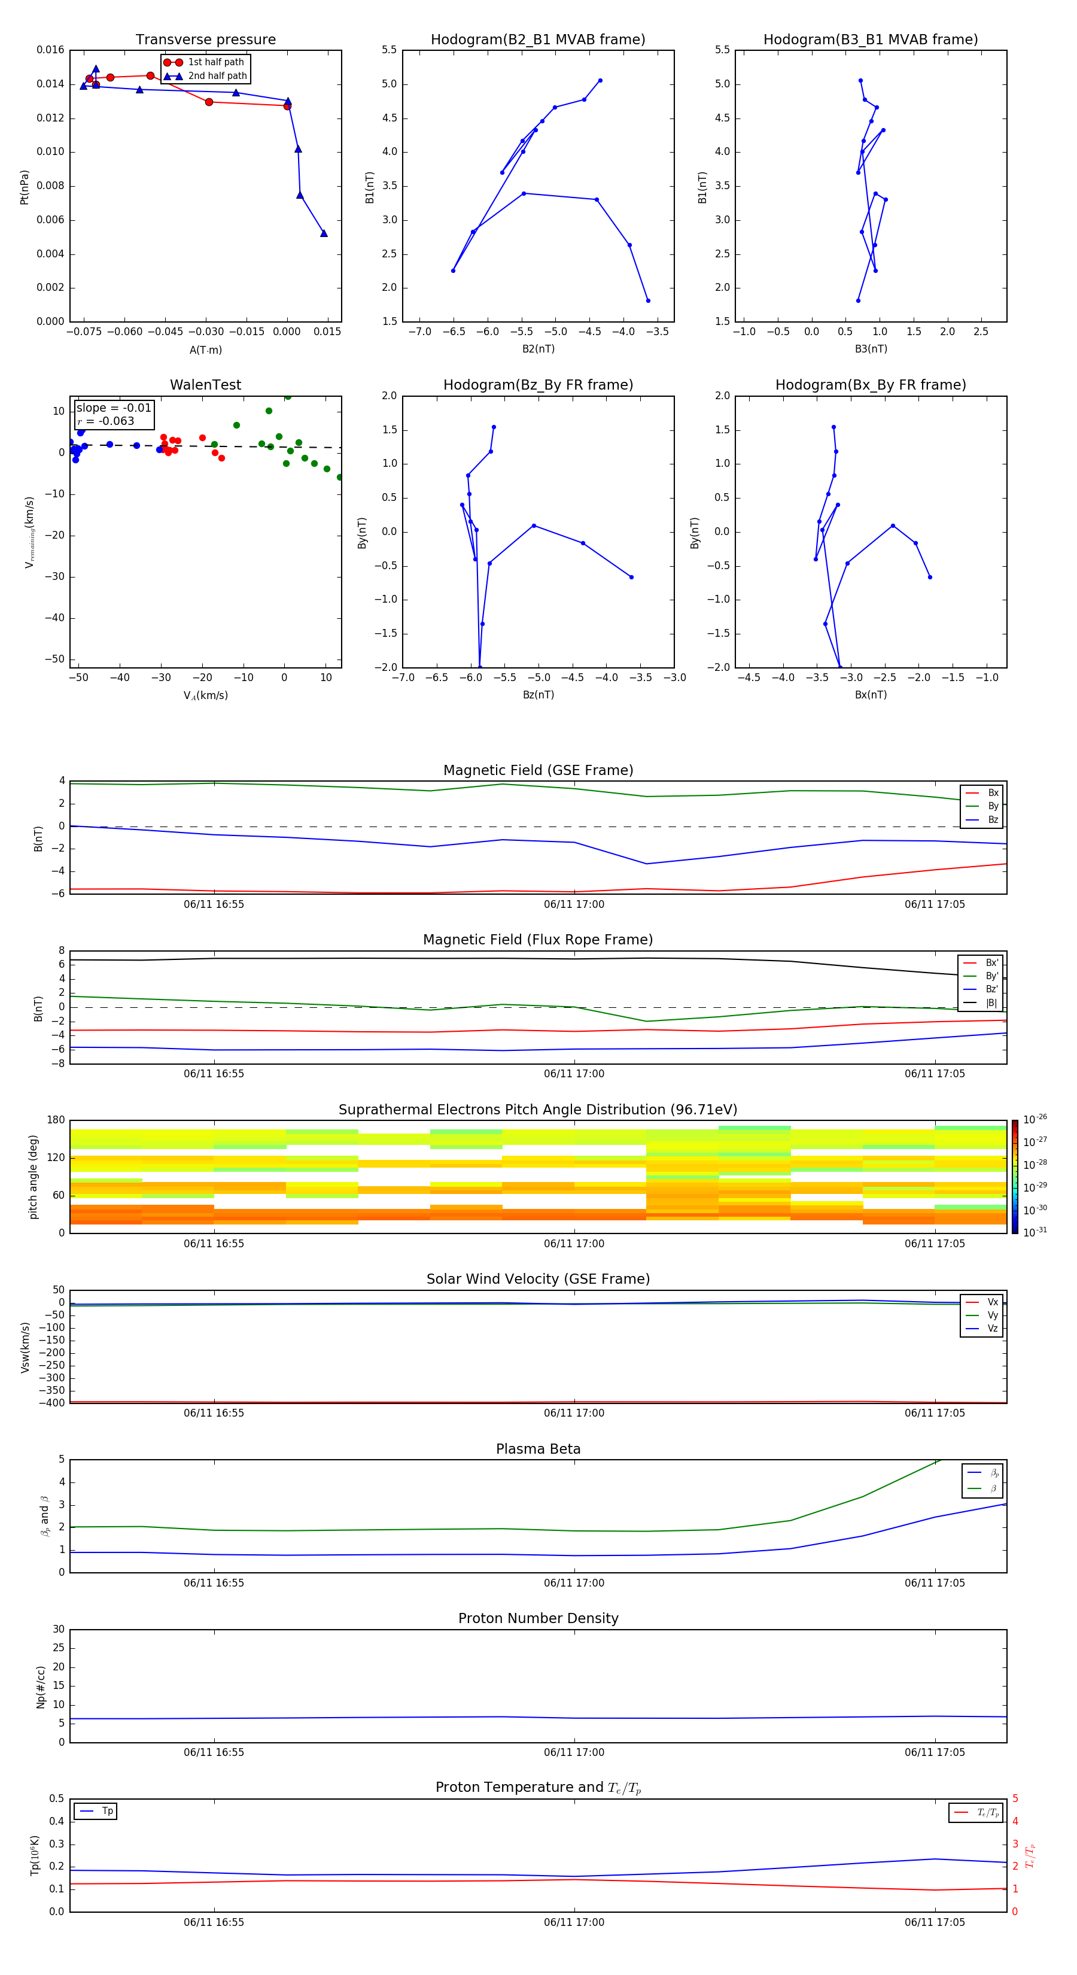
Task: Select the Bz entry in the GSE magnetic field legend
Action: click(982, 819)
